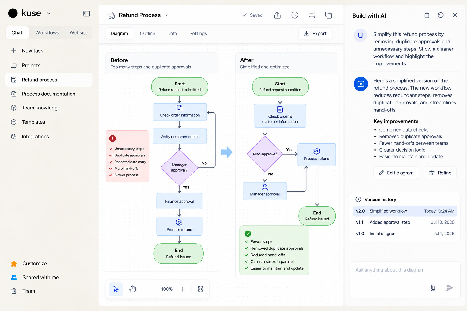Select the pointer selection tool

coord(116,289)
